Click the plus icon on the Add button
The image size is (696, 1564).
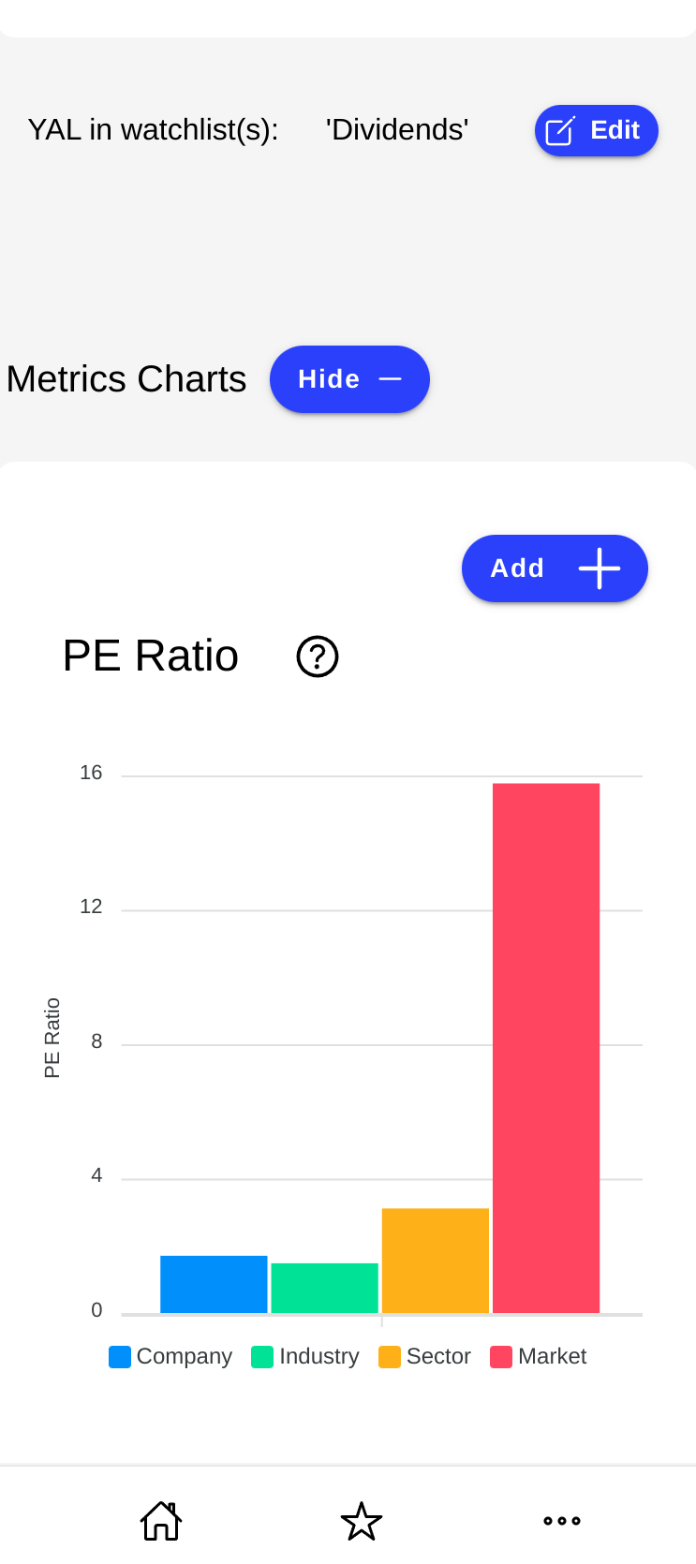(x=598, y=568)
